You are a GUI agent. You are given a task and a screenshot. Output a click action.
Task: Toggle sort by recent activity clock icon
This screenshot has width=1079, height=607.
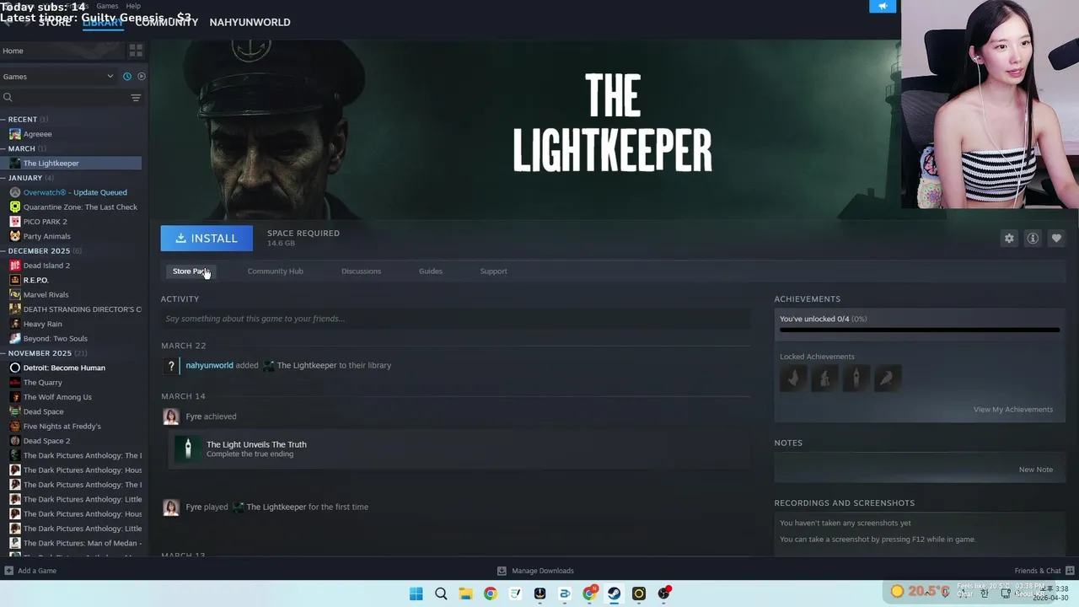[x=127, y=76]
